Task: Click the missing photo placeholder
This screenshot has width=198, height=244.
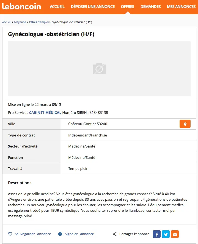Action: click(99, 68)
